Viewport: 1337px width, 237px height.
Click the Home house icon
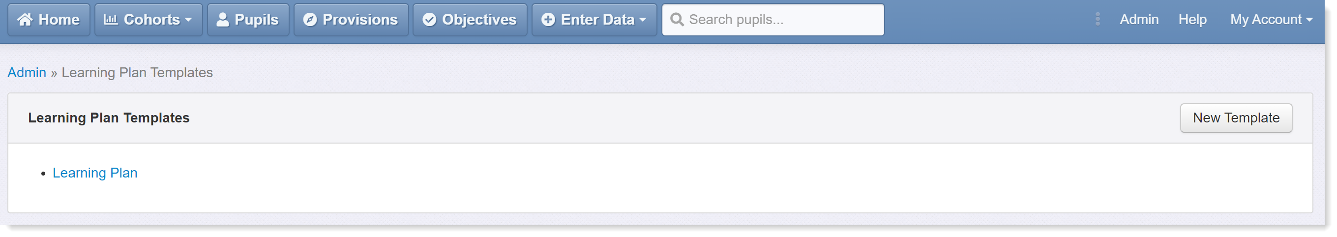click(x=25, y=20)
